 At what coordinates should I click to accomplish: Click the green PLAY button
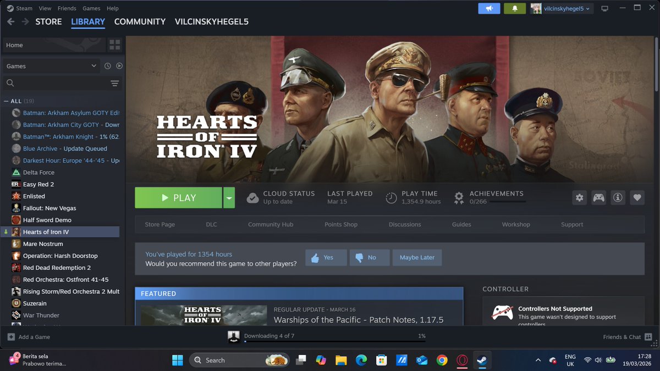178,198
